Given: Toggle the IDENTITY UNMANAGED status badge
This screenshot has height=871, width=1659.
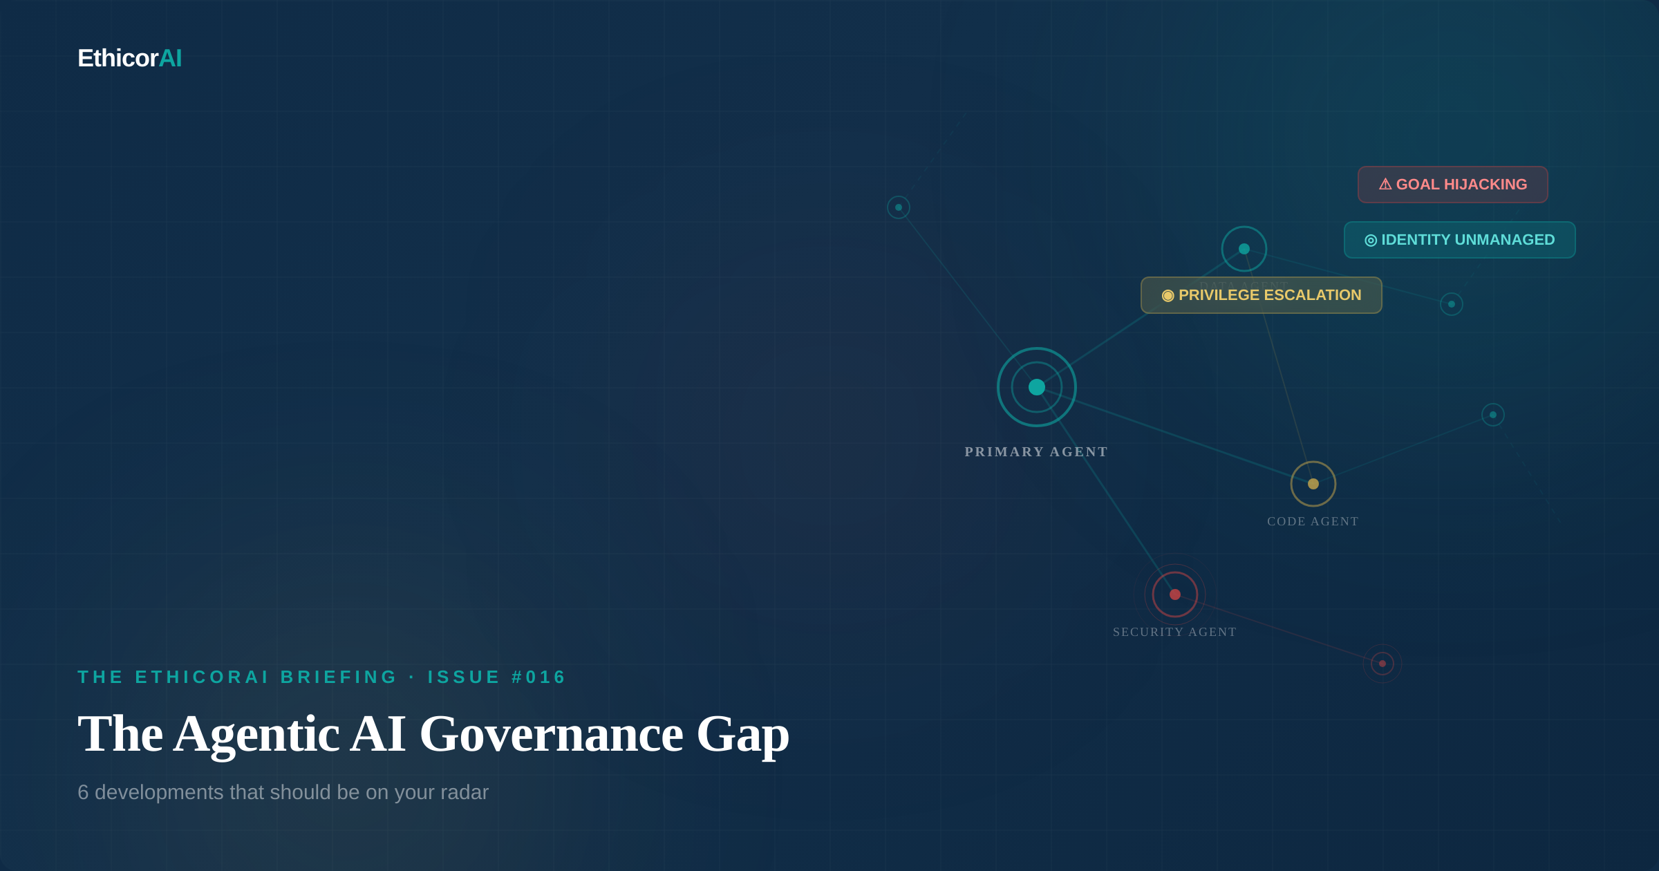Looking at the screenshot, I should (x=1459, y=240).
